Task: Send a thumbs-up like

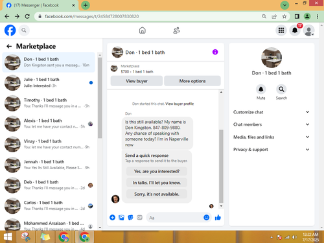Action: (x=218, y=218)
